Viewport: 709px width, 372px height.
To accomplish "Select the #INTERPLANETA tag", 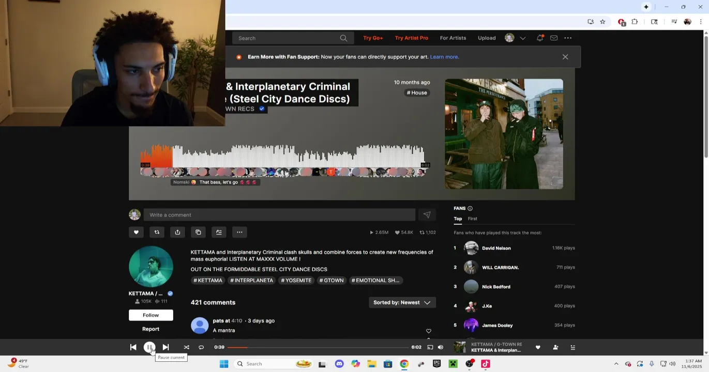I will click(251, 281).
